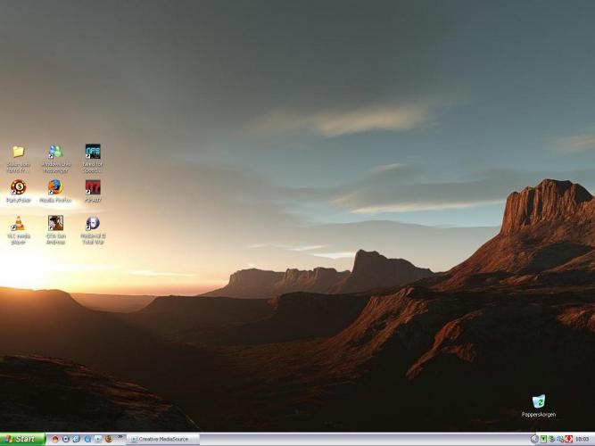The image size is (595, 446).
Task: Select the FIFA 07 desktop shortcut
Action: coord(93,187)
